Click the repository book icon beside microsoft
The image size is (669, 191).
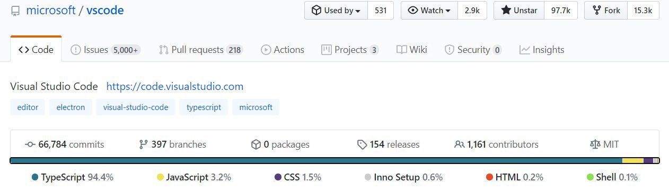pyautogui.click(x=15, y=11)
